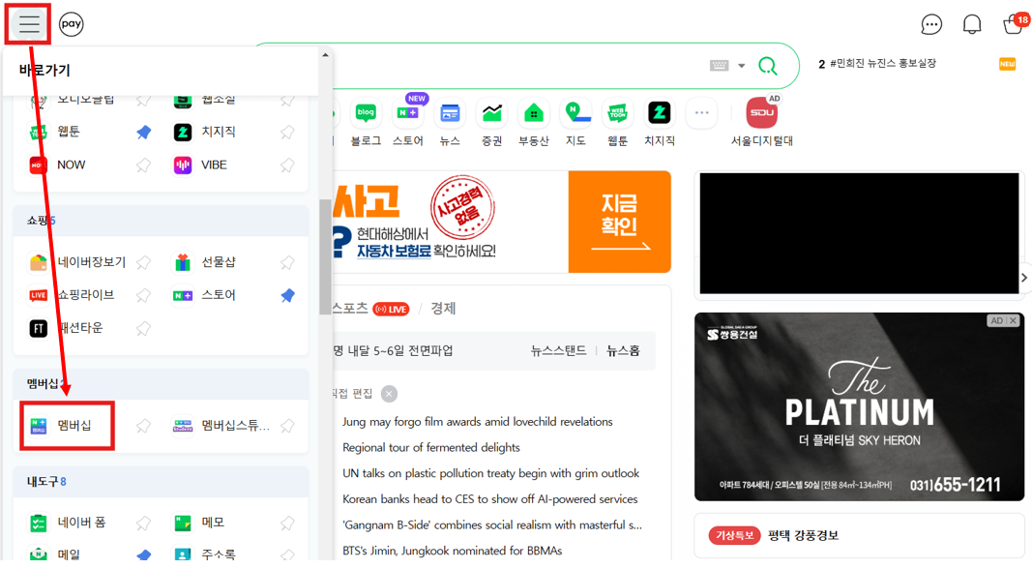Screen dimensions: 1032x569
Task: Advance the ad carousel with right chevron
Action: click(x=1024, y=278)
